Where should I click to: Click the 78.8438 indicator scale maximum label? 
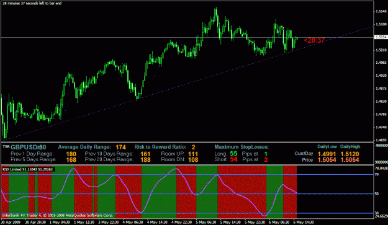point(381,168)
